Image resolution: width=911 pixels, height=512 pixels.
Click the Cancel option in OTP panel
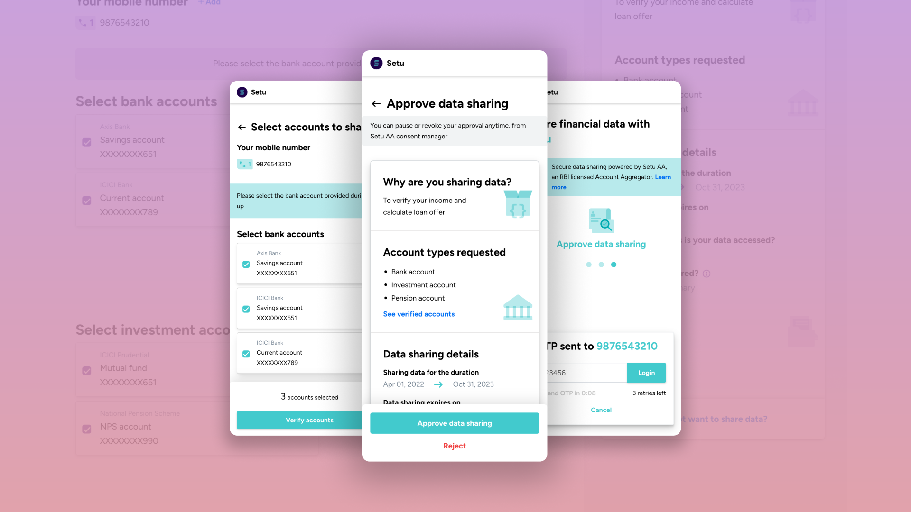tap(601, 410)
